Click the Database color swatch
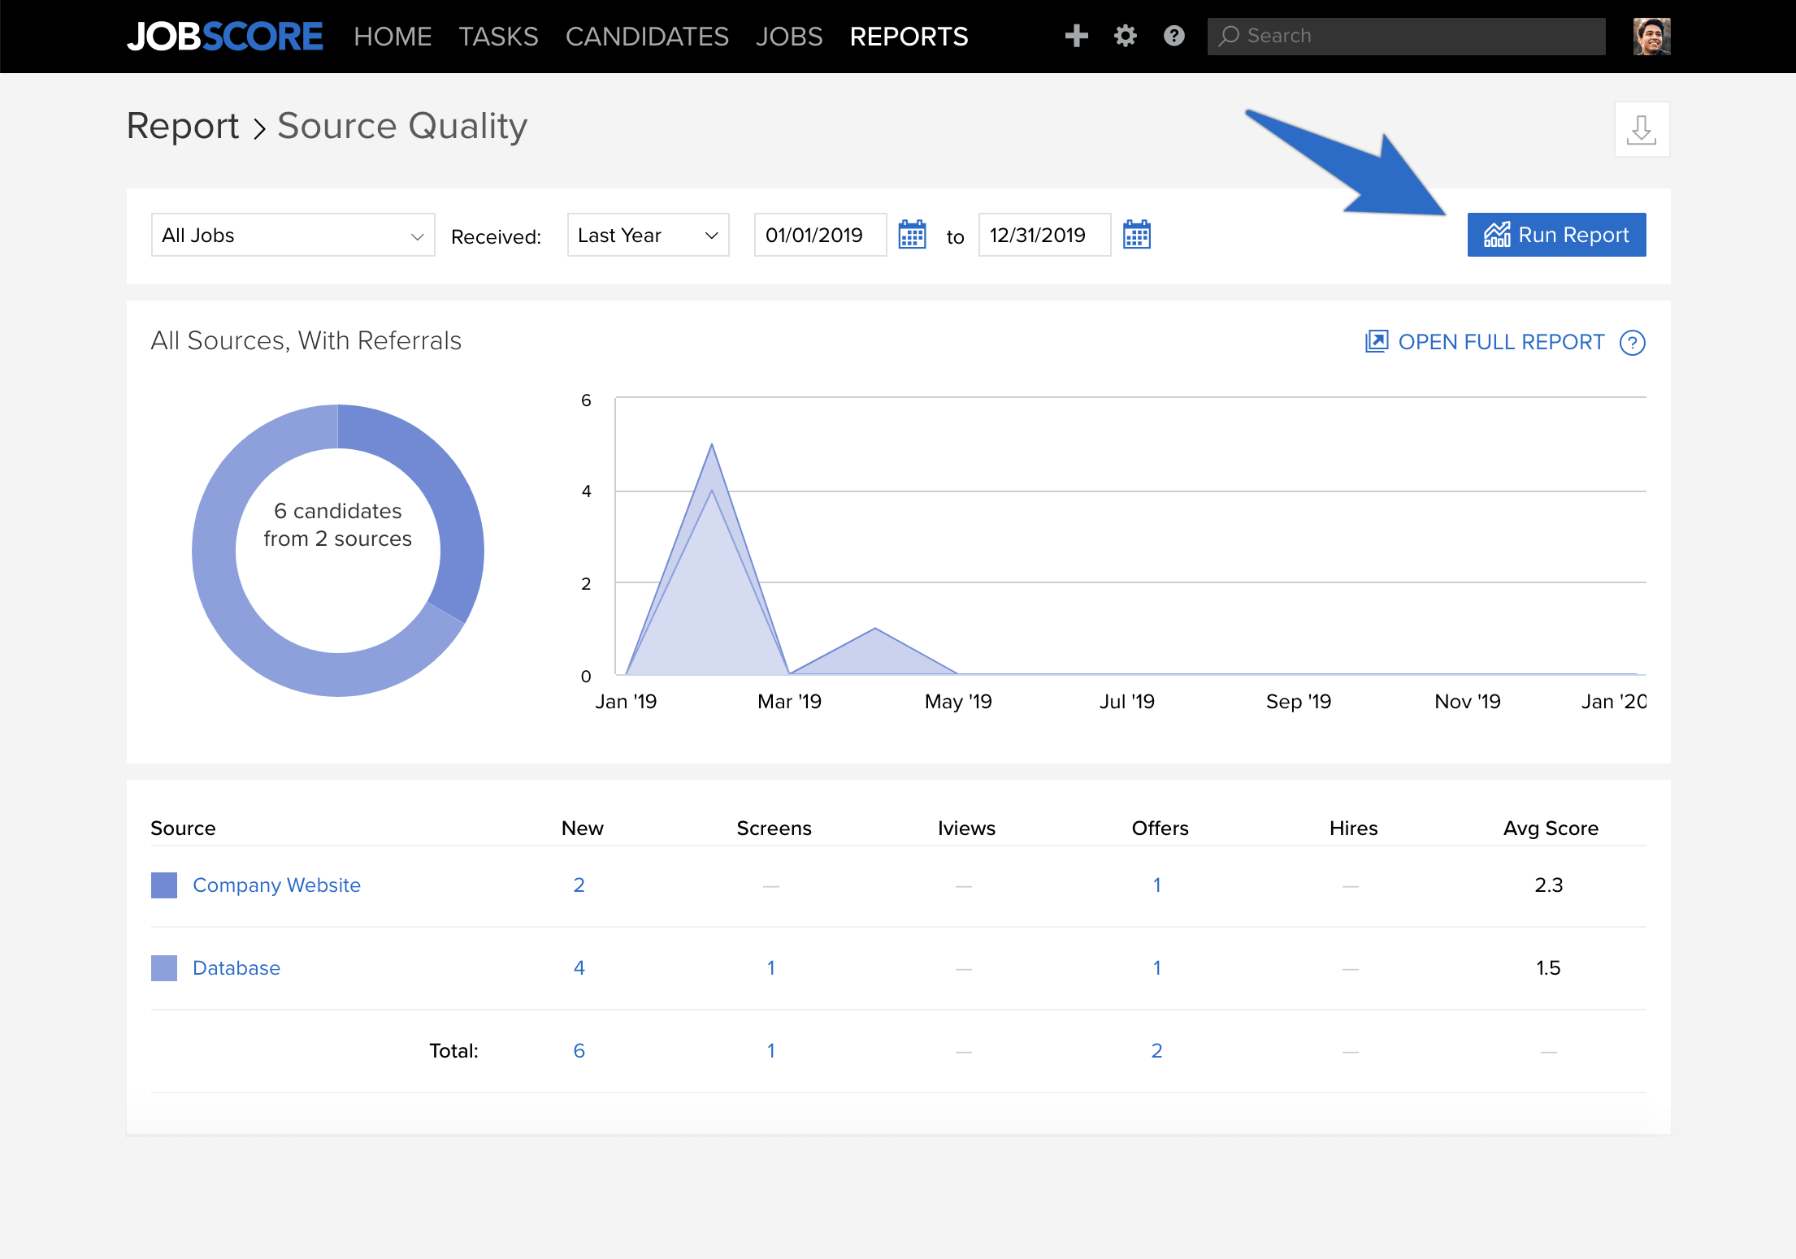 164,968
